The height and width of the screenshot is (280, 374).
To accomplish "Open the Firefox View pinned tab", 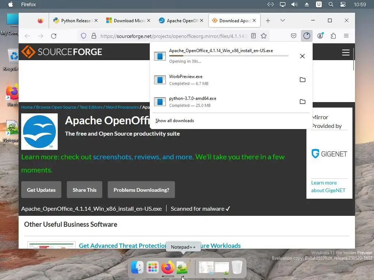I will [40, 21].
